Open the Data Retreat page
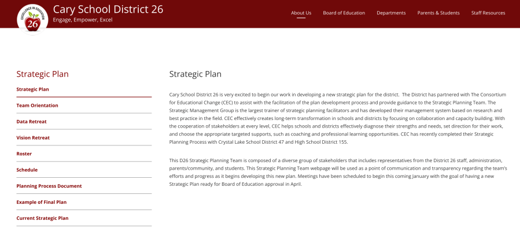The width and height of the screenshot is (520, 243). pos(31,122)
